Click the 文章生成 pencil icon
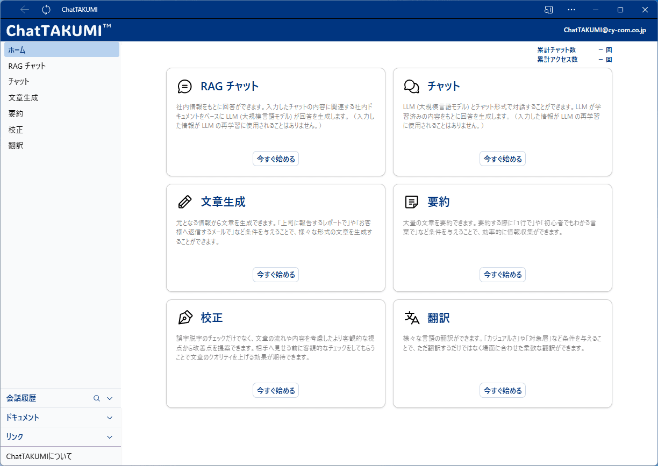 click(184, 202)
